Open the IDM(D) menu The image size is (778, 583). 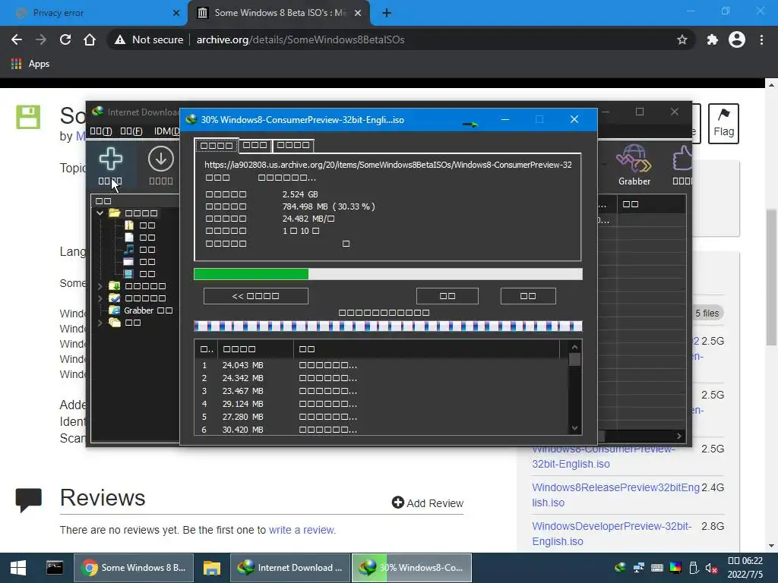tap(166, 131)
